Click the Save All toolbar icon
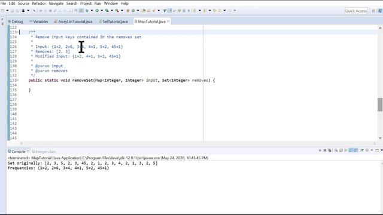 17,11
